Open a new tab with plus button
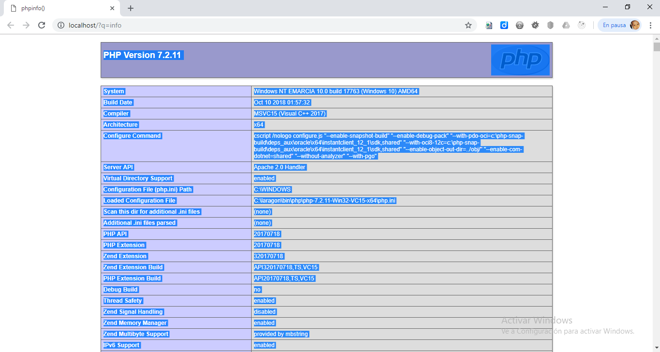The width and height of the screenshot is (660, 352). [130, 8]
